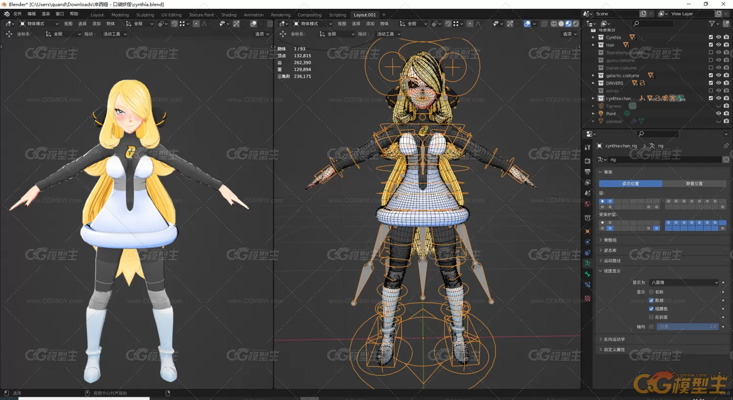
Task: Click 静置位置 rest position button
Action: click(x=694, y=184)
